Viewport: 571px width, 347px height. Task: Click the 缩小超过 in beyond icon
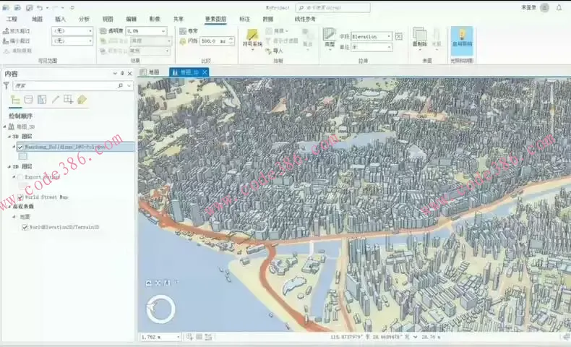6,41
